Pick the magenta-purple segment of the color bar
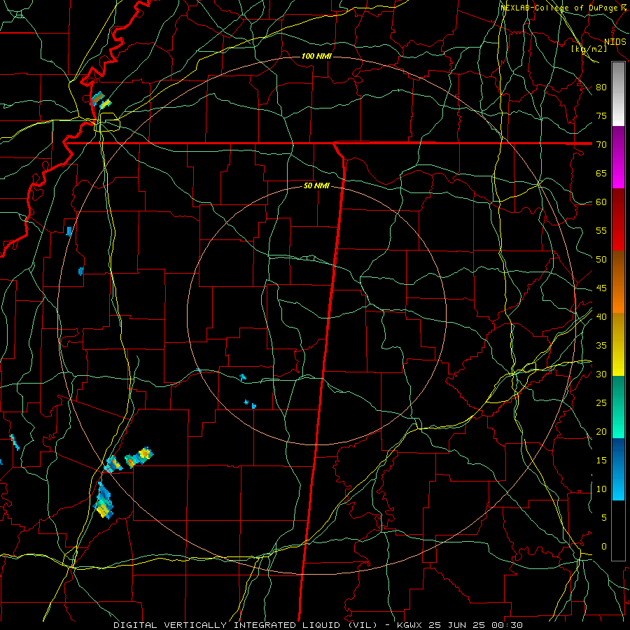Screen dimensions: 630x630 click(618, 157)
